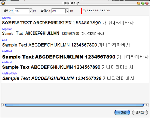This screenshot has height=118, width=150.
Task: Click the scrollbar's right arrow
Action: point(147,105)
